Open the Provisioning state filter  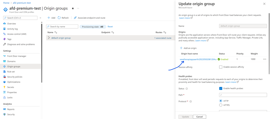click(x=93, y=27)
